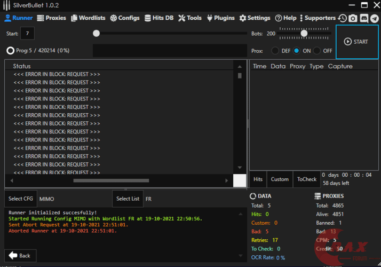Viewport: 381px width, 267px height.
Task: Click the Start position input field
Action: click(27, 34)
